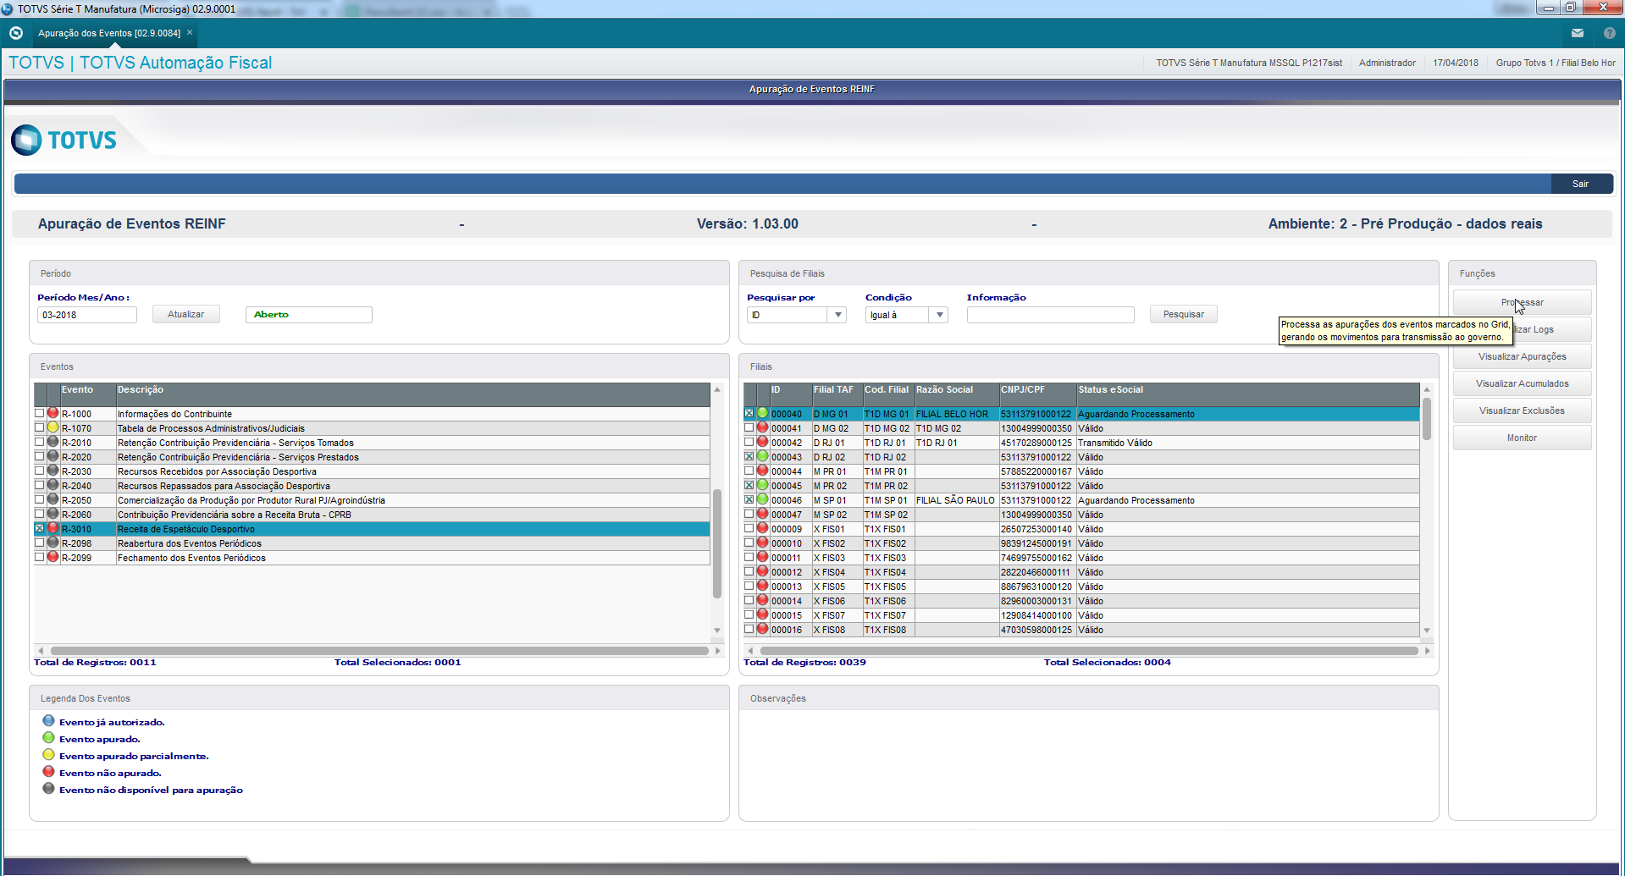Open Visualizar Apurações
The width and height of the screenshot is (1625, 876).
point(1522,356)
